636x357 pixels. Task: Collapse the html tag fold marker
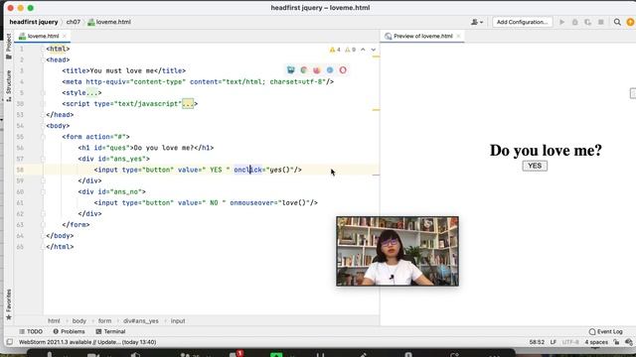(43, 49)
